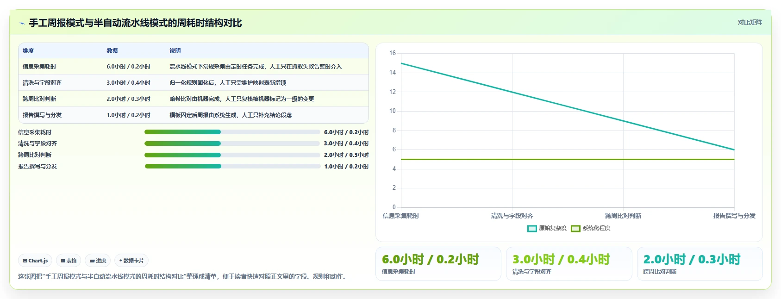The height and width of the screenshot is (299, 781).
Task: Open the 3.0小时 / 0.4小时 data card
Action: 569,264
